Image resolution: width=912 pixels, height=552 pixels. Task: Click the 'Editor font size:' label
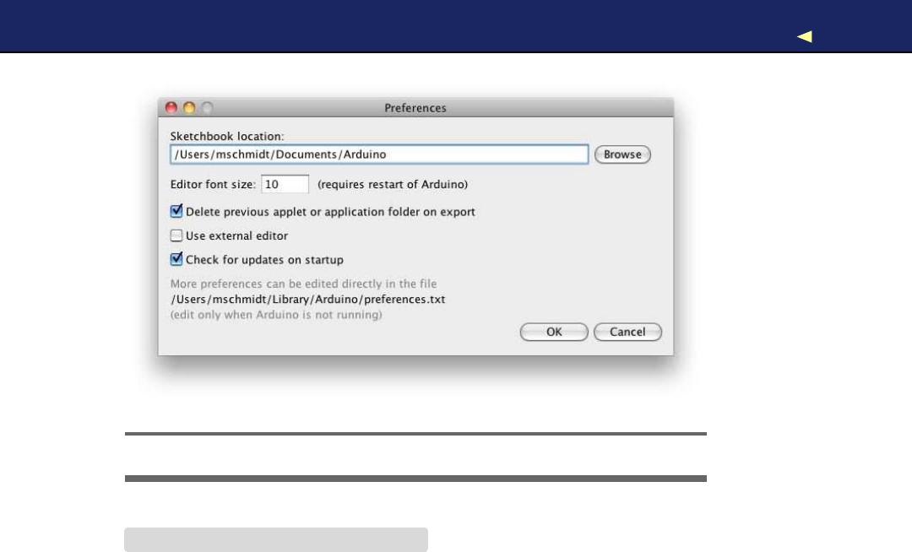click(x=213, y=184)
